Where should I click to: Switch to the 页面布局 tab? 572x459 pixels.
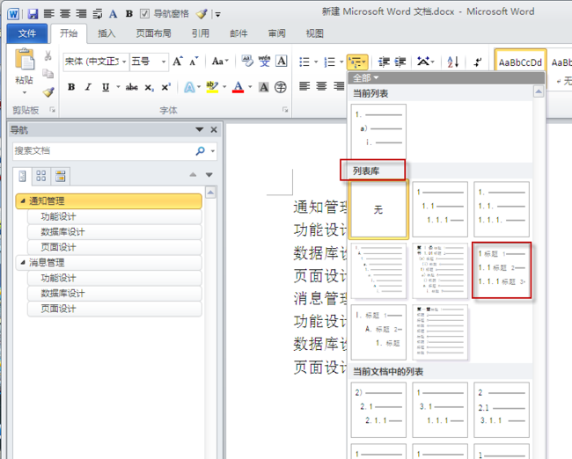(x=154, y=33)
